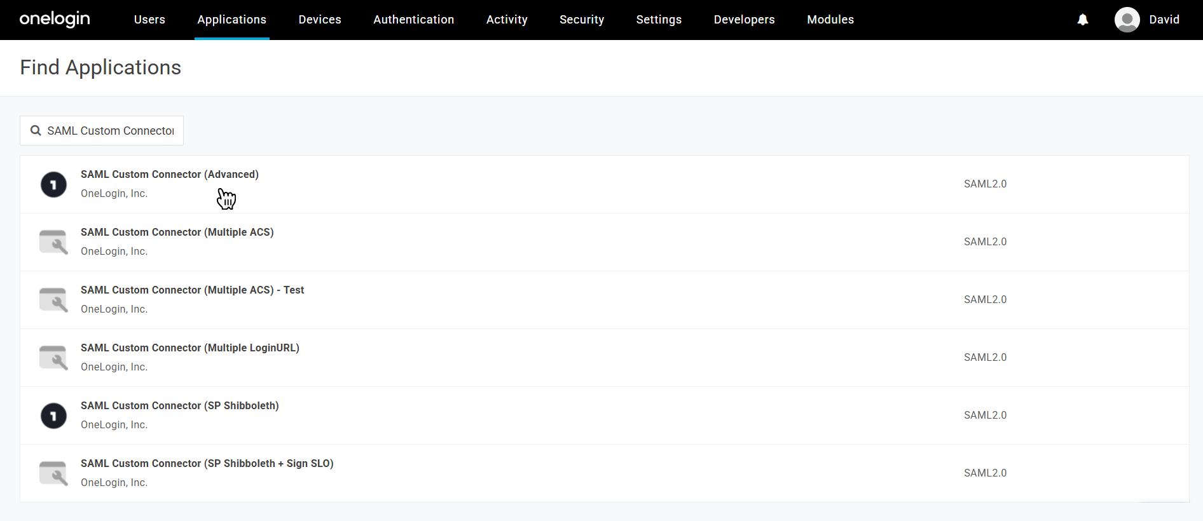1203x521 pixels.
Task: Click SAML2.0 in the SP Shibboleth row
Action: click(985, 415)
